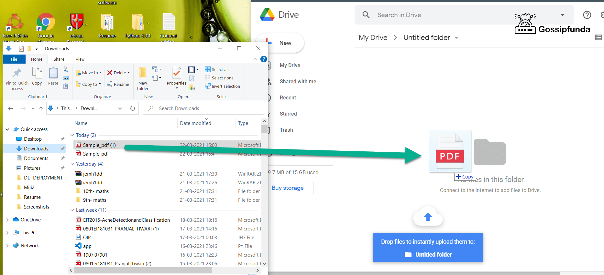Screen dimensions: 604x275
Task: Click the New folder icon
Action: [143, 73]
